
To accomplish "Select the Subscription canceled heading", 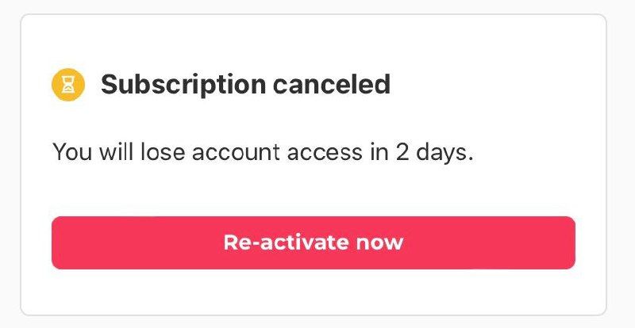I will 245,84.
